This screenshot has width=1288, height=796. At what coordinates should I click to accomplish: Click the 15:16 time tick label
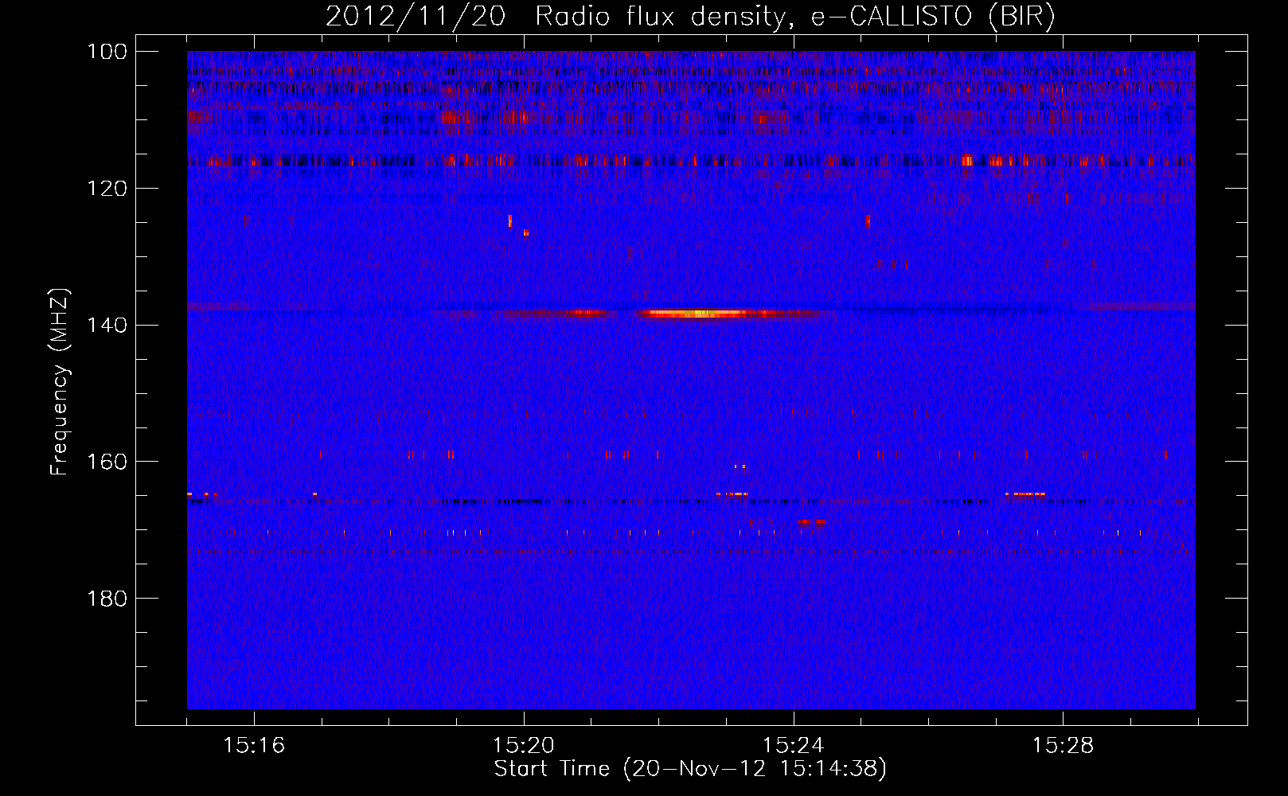tap(254, 746)
